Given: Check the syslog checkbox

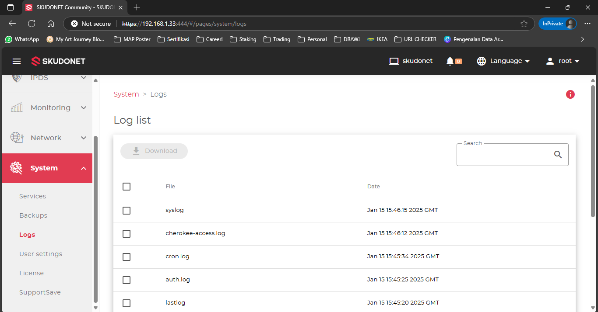Looking at the screenshot, I should [x=127, y=211].
